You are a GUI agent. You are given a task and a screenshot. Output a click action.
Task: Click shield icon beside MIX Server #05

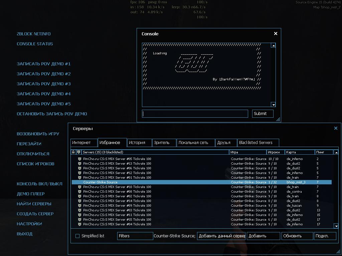[x=79, y=159]
